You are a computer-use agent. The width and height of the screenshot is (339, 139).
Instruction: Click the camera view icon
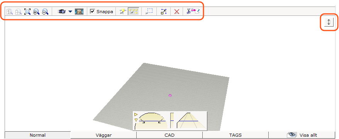[62, 12]
